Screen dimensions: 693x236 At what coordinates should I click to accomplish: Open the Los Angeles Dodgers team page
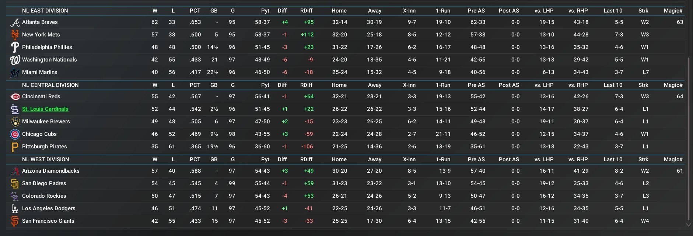(x=49, y=208)
